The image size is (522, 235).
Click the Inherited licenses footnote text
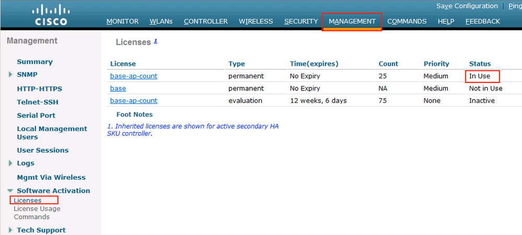[193, 130]
